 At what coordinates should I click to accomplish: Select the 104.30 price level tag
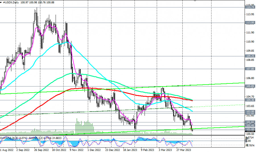[x=250, y=100]
